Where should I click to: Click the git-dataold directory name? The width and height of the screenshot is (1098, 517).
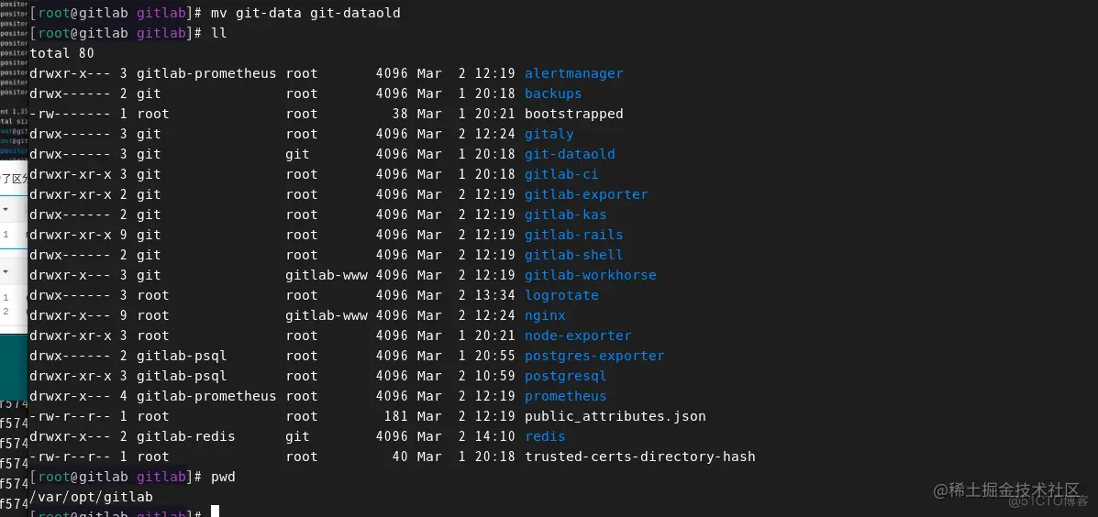tap(570, 154)
